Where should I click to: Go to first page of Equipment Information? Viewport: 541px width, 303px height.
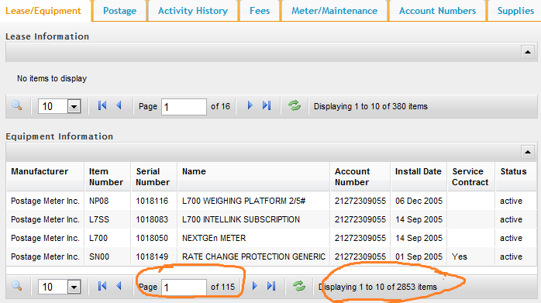tap(102, 286)
